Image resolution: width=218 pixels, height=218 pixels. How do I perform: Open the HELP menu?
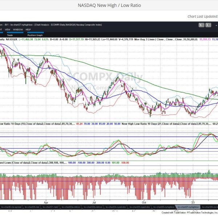(28, 29)
